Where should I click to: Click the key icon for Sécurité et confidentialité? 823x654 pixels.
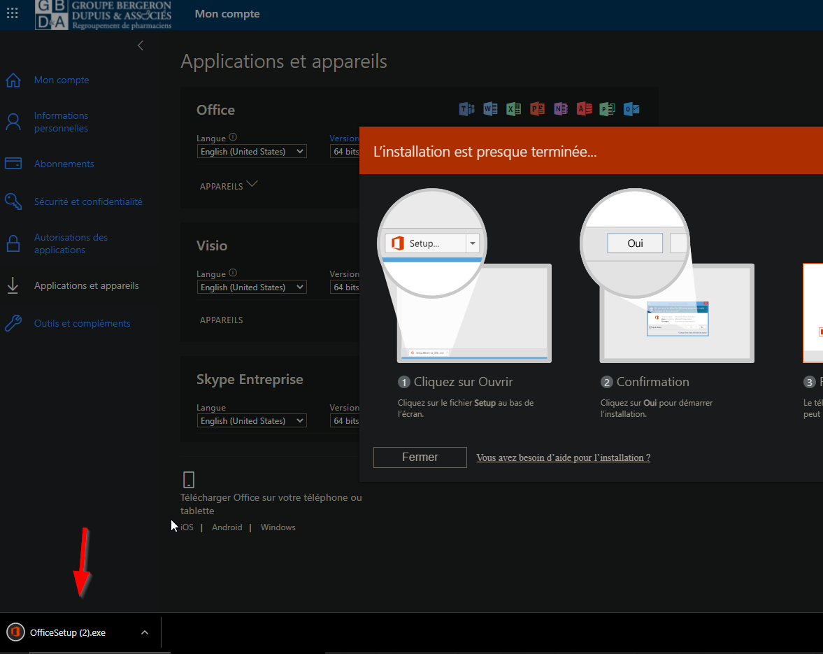[13, 201]
